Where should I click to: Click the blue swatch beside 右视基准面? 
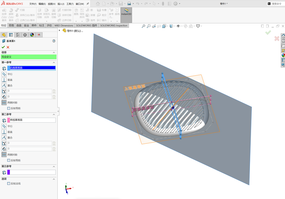coord(9,68)
